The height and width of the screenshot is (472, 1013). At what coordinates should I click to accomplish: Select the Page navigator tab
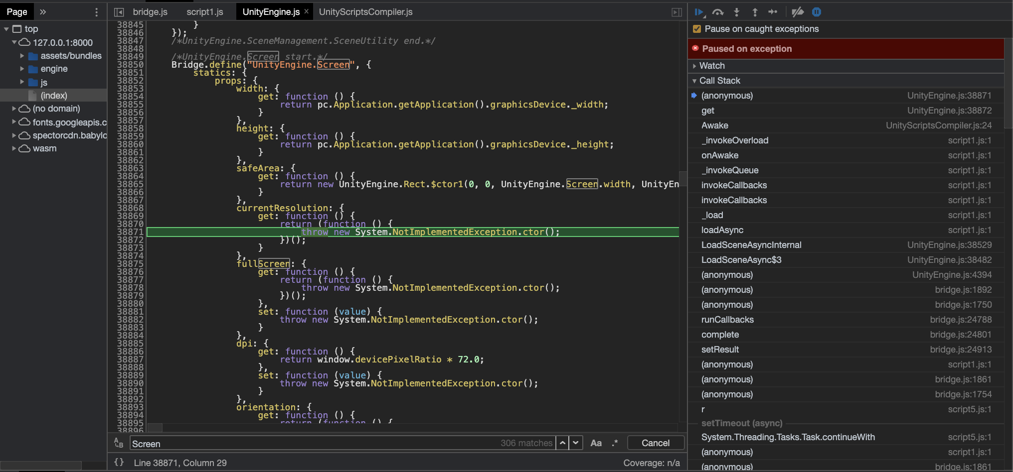(x=17, y=11)
